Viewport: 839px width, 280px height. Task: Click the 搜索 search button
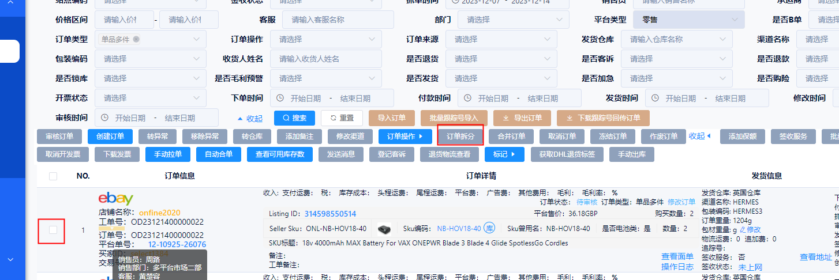coord(294,118)
